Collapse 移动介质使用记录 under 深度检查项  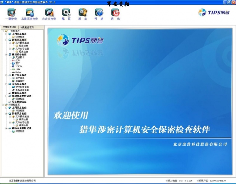coord(6,128)
